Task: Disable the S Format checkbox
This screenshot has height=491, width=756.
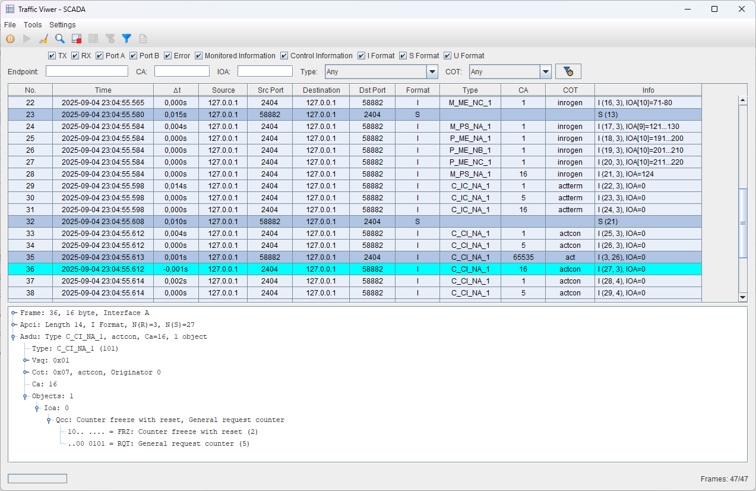Action: click(403, 56)
